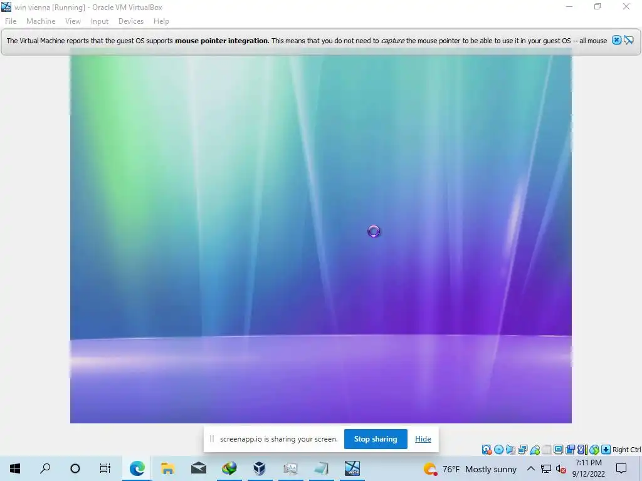This screenshot has width=642, height=481.
Task: Open the File menu
Action: click(11, 21)
